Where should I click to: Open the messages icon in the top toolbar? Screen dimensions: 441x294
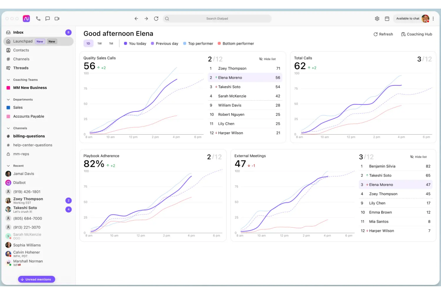(47, 18)
